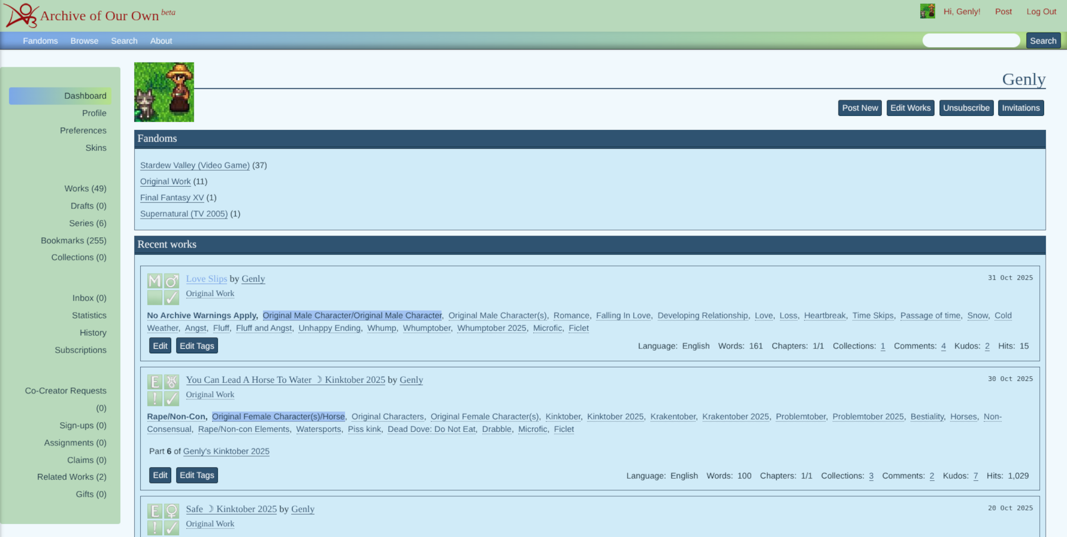The image size is (1067, 537).
Task: Expand the About menu in the navigation bar
Action: pyautogui.click(x=161, y=41)
